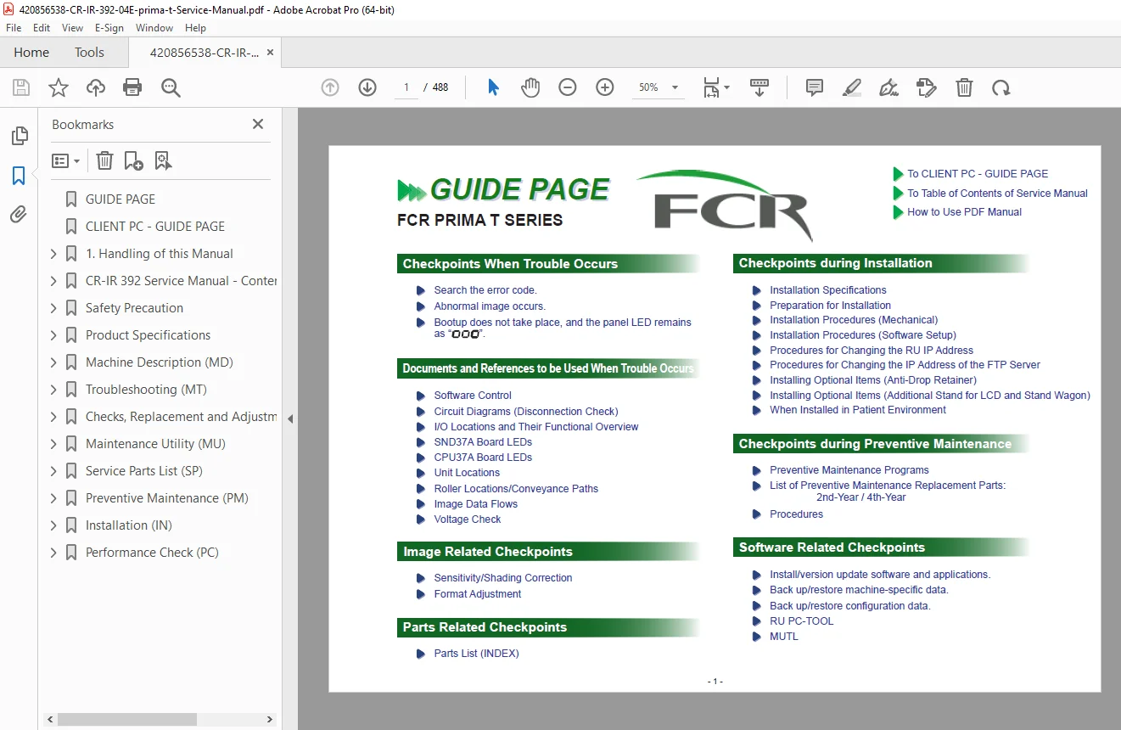Delete page using toolbar trash icon
Viewport: 1121px width, 730px height.
pyautogui.click(x=964, y=87)
